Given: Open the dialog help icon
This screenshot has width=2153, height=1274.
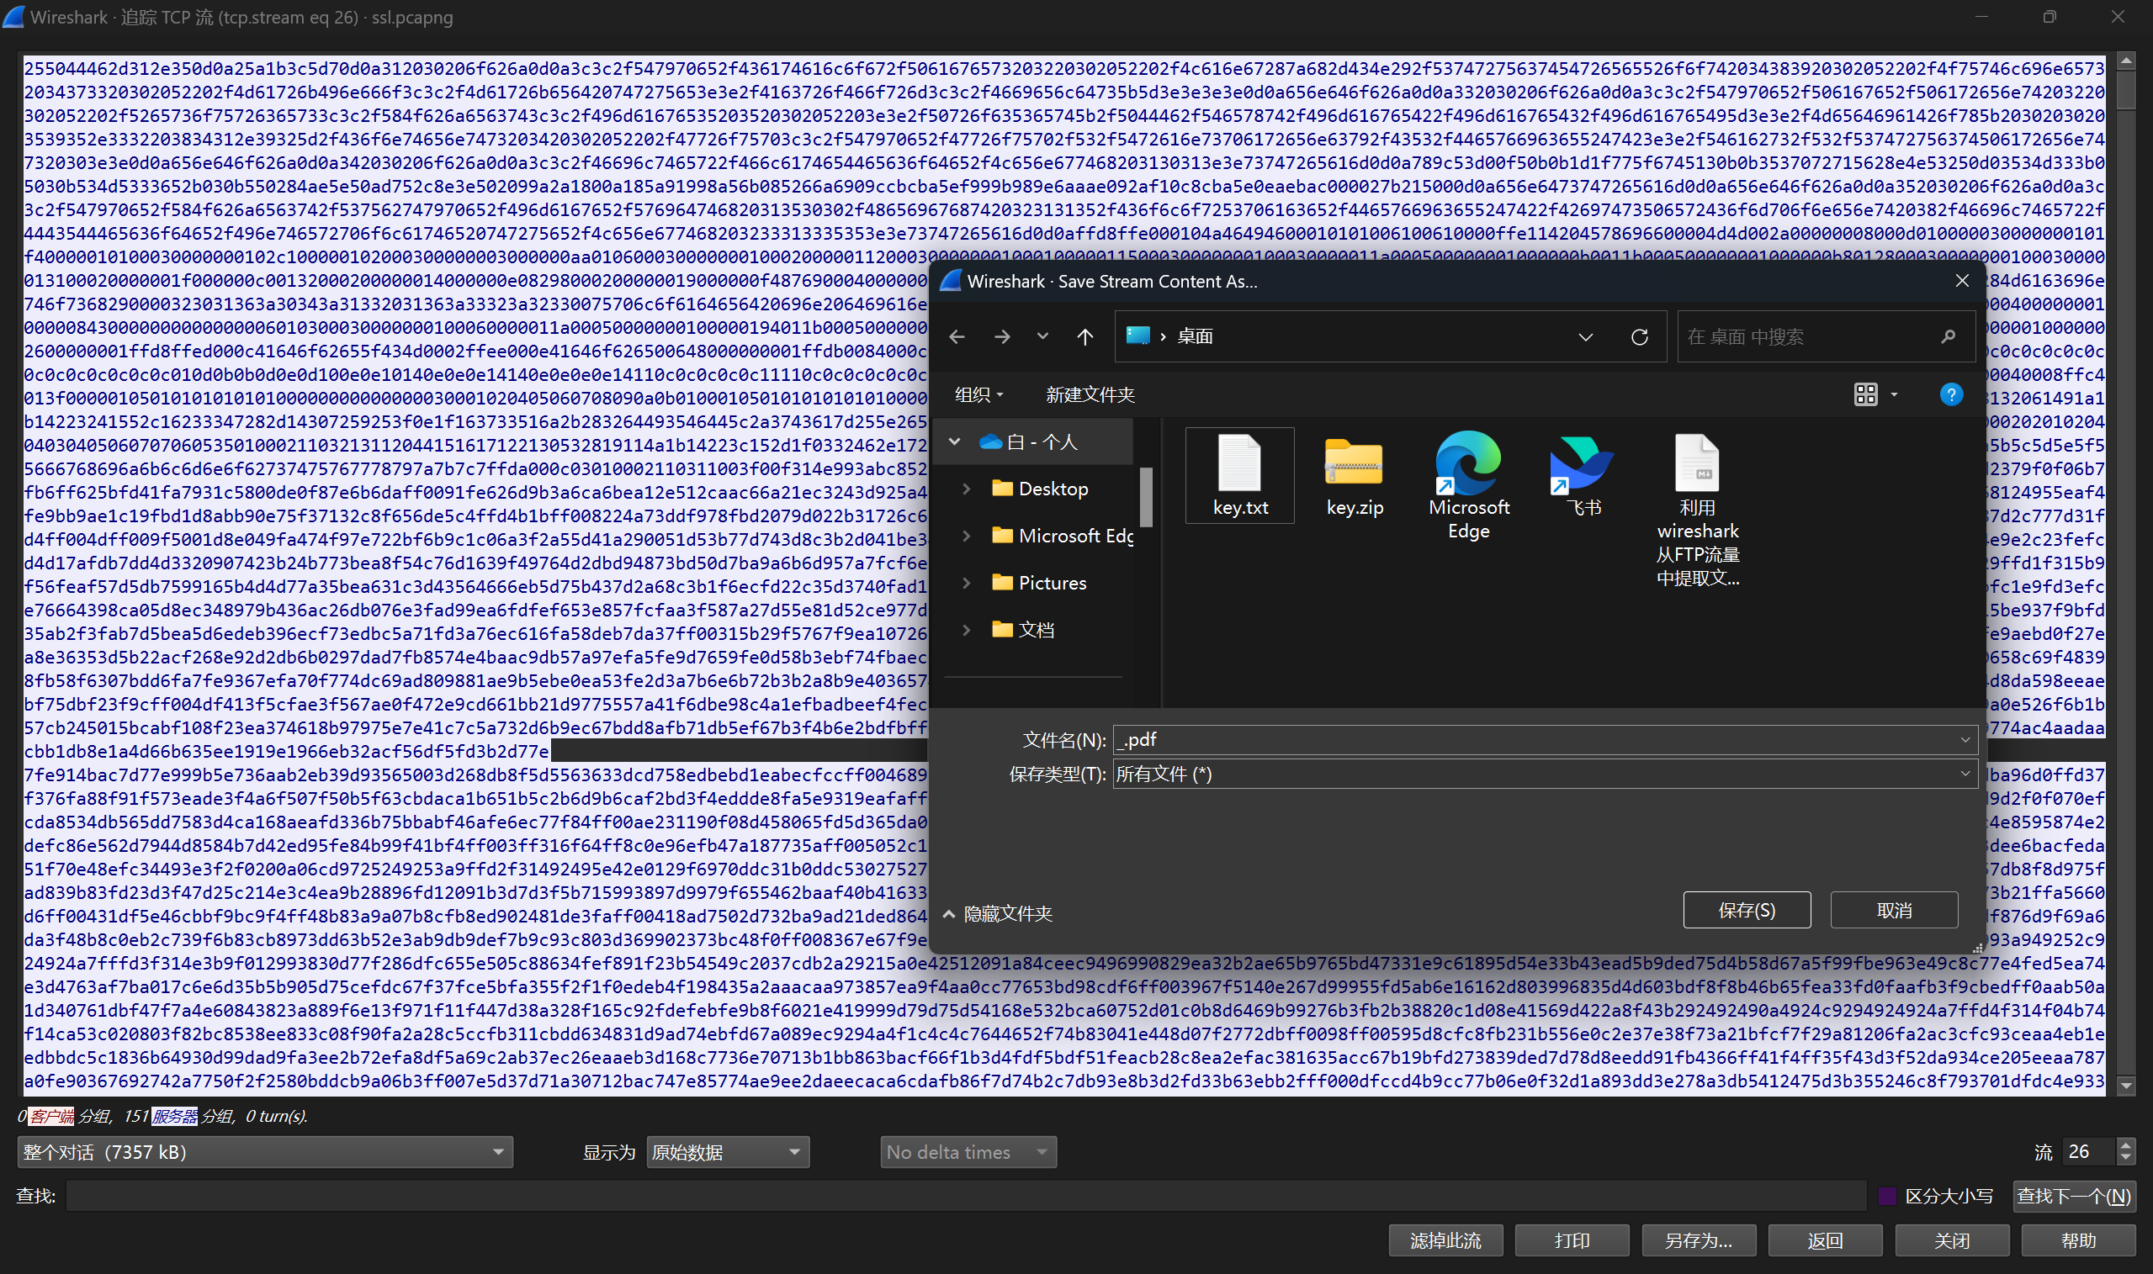Looking at the screenshot, I should click(x=1950, y=394).
